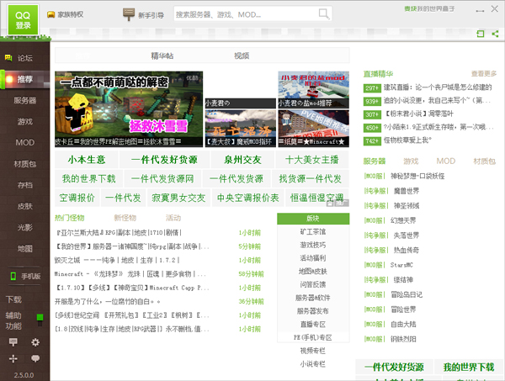
Task: Open the 皮肤 skins sidebar section
Action: point(25,205)
